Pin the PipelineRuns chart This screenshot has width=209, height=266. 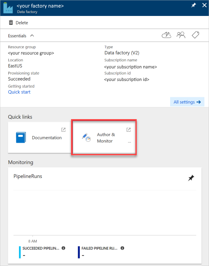click(191, 178)
